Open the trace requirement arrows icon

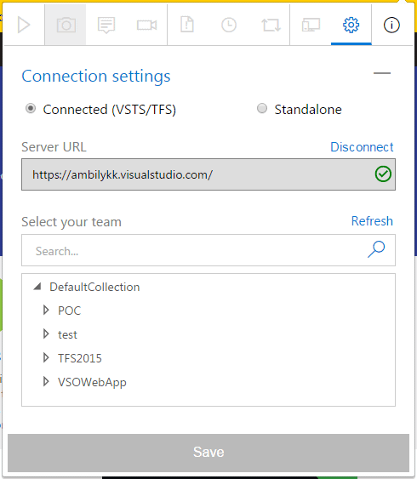tap(271, 25)
